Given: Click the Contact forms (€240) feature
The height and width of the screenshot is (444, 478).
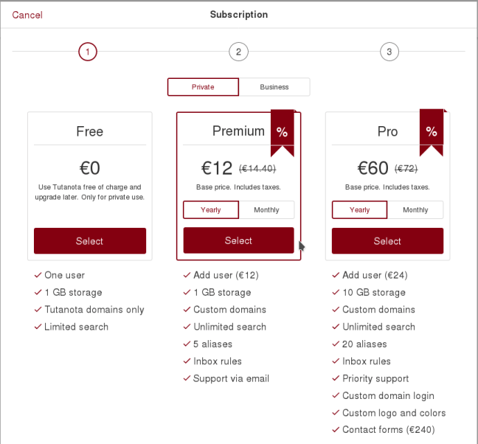Looking at the screenshot, I should tap(388, 430).
